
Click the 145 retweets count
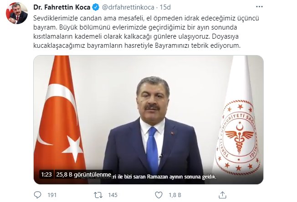[x=113, y=195]
